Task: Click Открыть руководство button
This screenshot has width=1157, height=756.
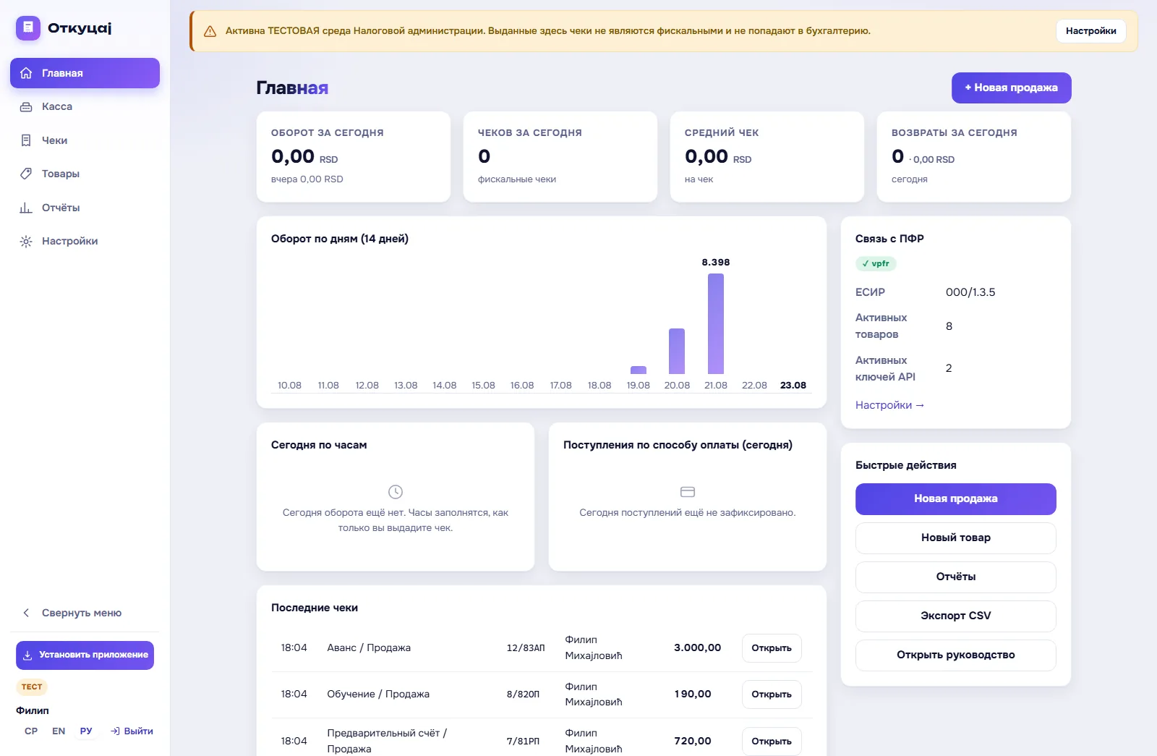Action: pyautogui.click(x=955, y=655)
